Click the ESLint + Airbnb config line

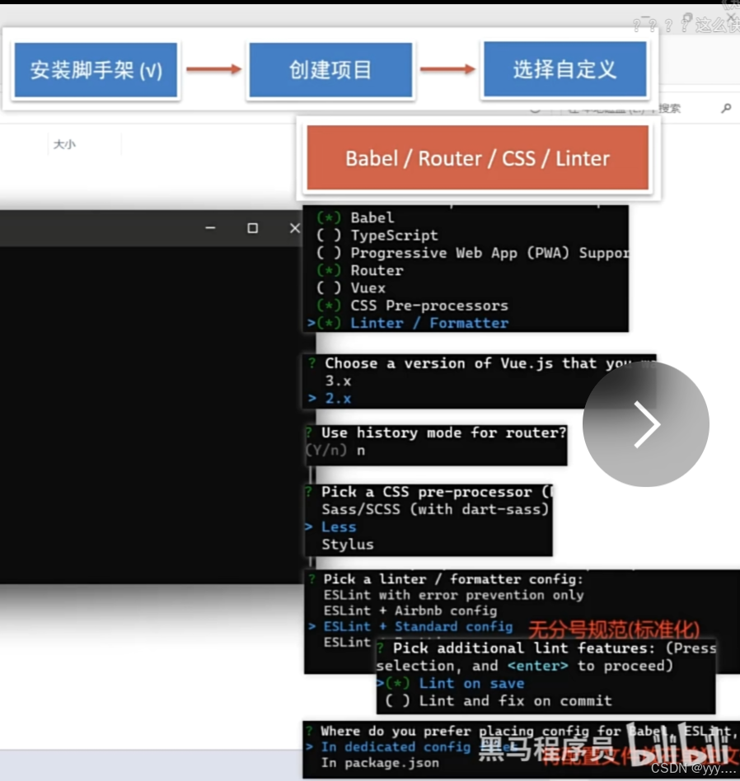[410, 610]
